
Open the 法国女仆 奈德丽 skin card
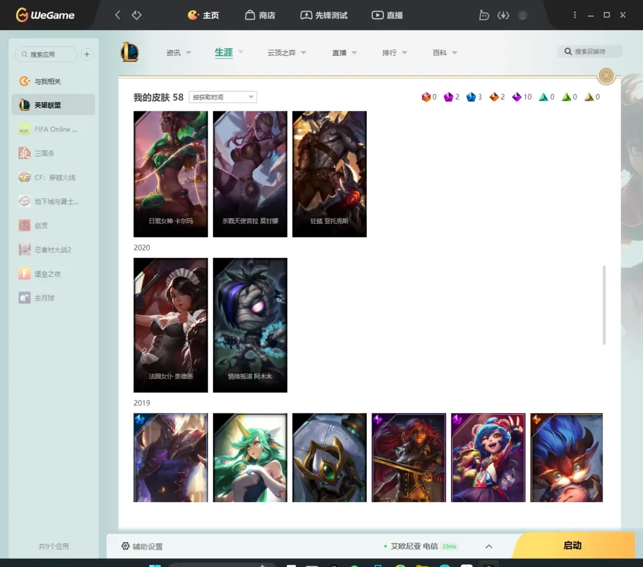(x=171, y=325)
